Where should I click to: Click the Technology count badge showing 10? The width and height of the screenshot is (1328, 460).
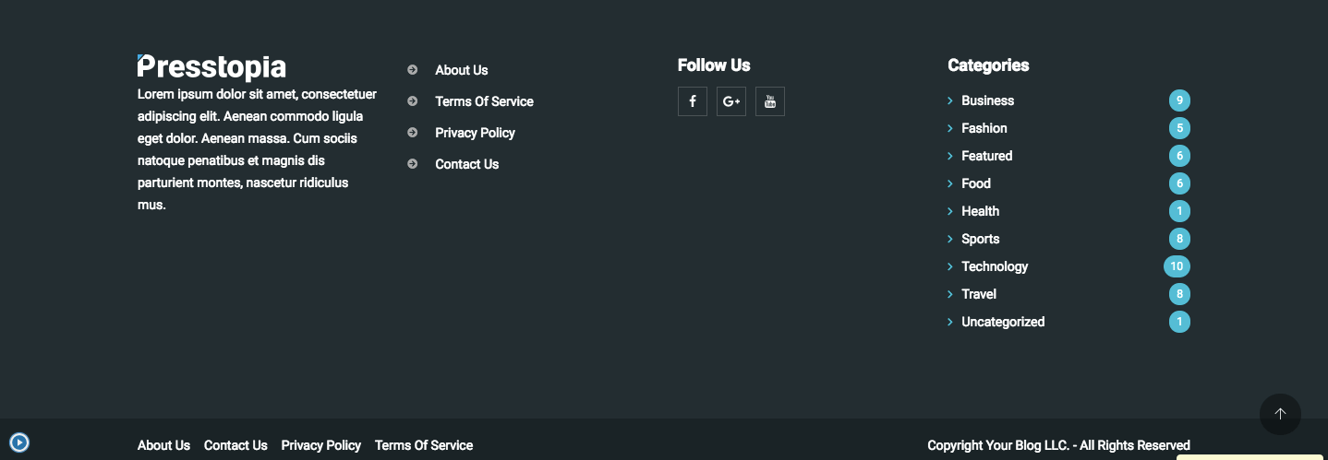pos(1177,266)
